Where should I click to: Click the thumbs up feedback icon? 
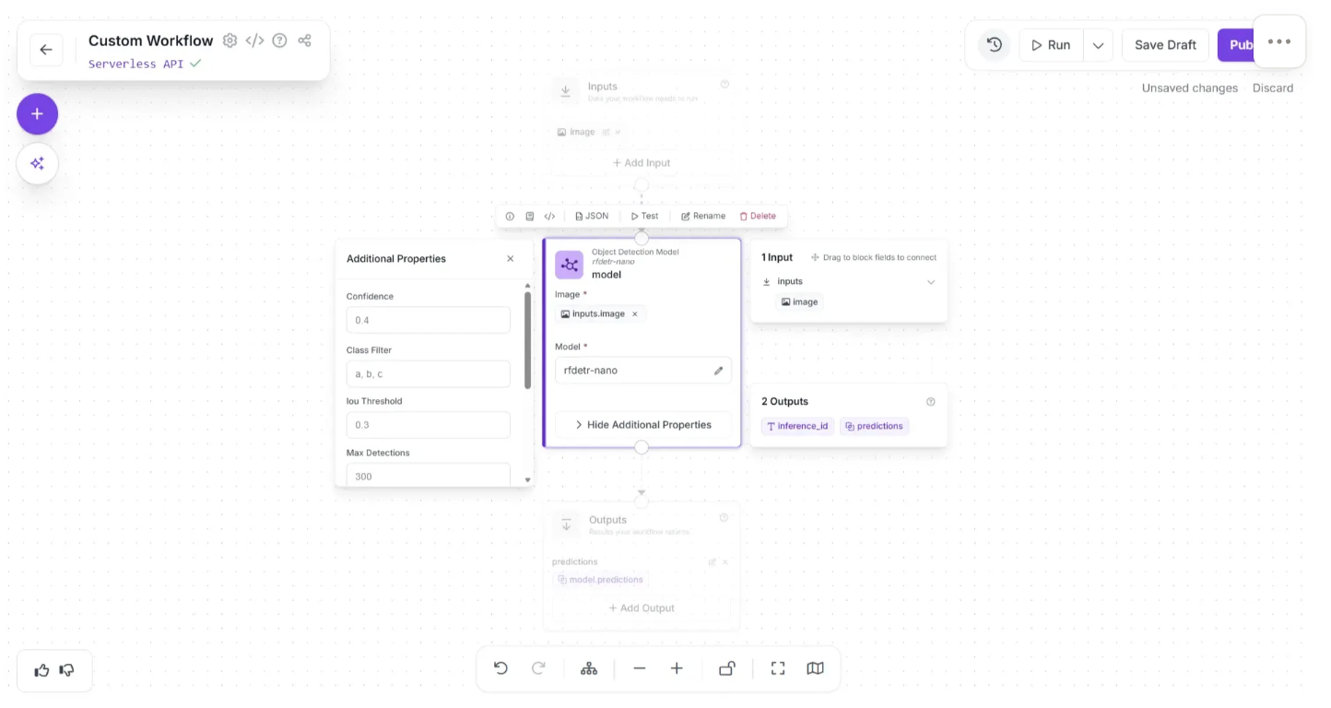pos(41,670)
